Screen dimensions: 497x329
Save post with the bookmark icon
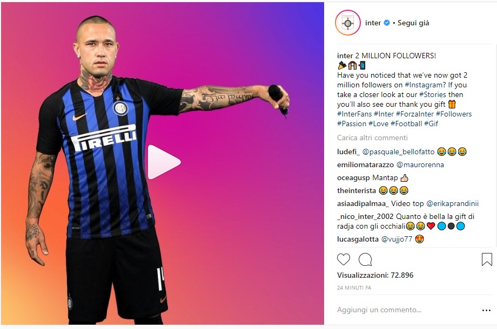tap(487, 259)
